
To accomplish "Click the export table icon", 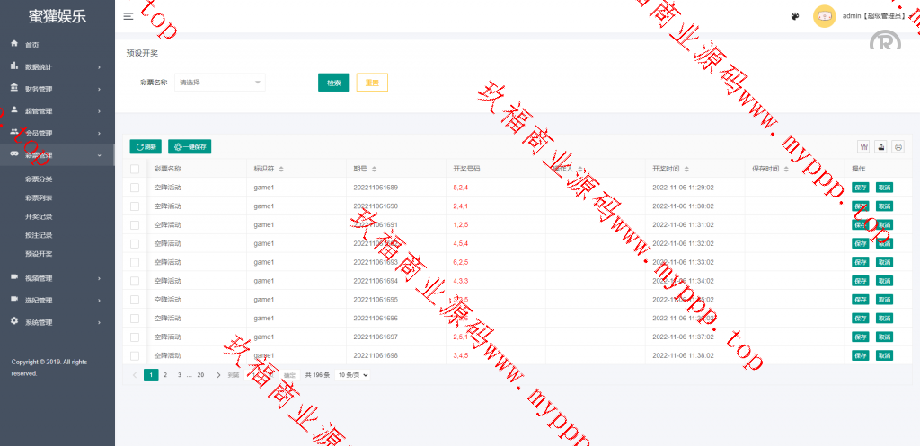I will [881, 147].
